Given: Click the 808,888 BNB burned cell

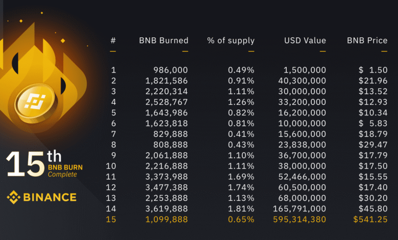Looking at the screenshot, I should click(x=170, y=145).
